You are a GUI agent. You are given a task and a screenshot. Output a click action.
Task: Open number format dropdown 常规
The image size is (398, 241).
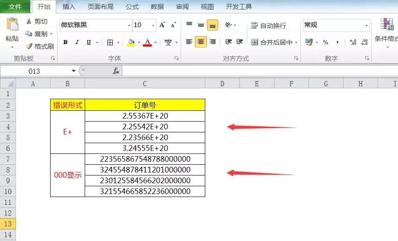(366, 25)
